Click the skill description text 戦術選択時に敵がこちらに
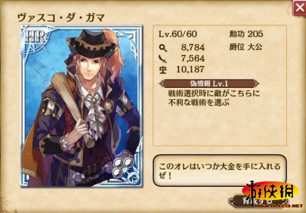Screen dimensions: 306x213 (214, 94)
